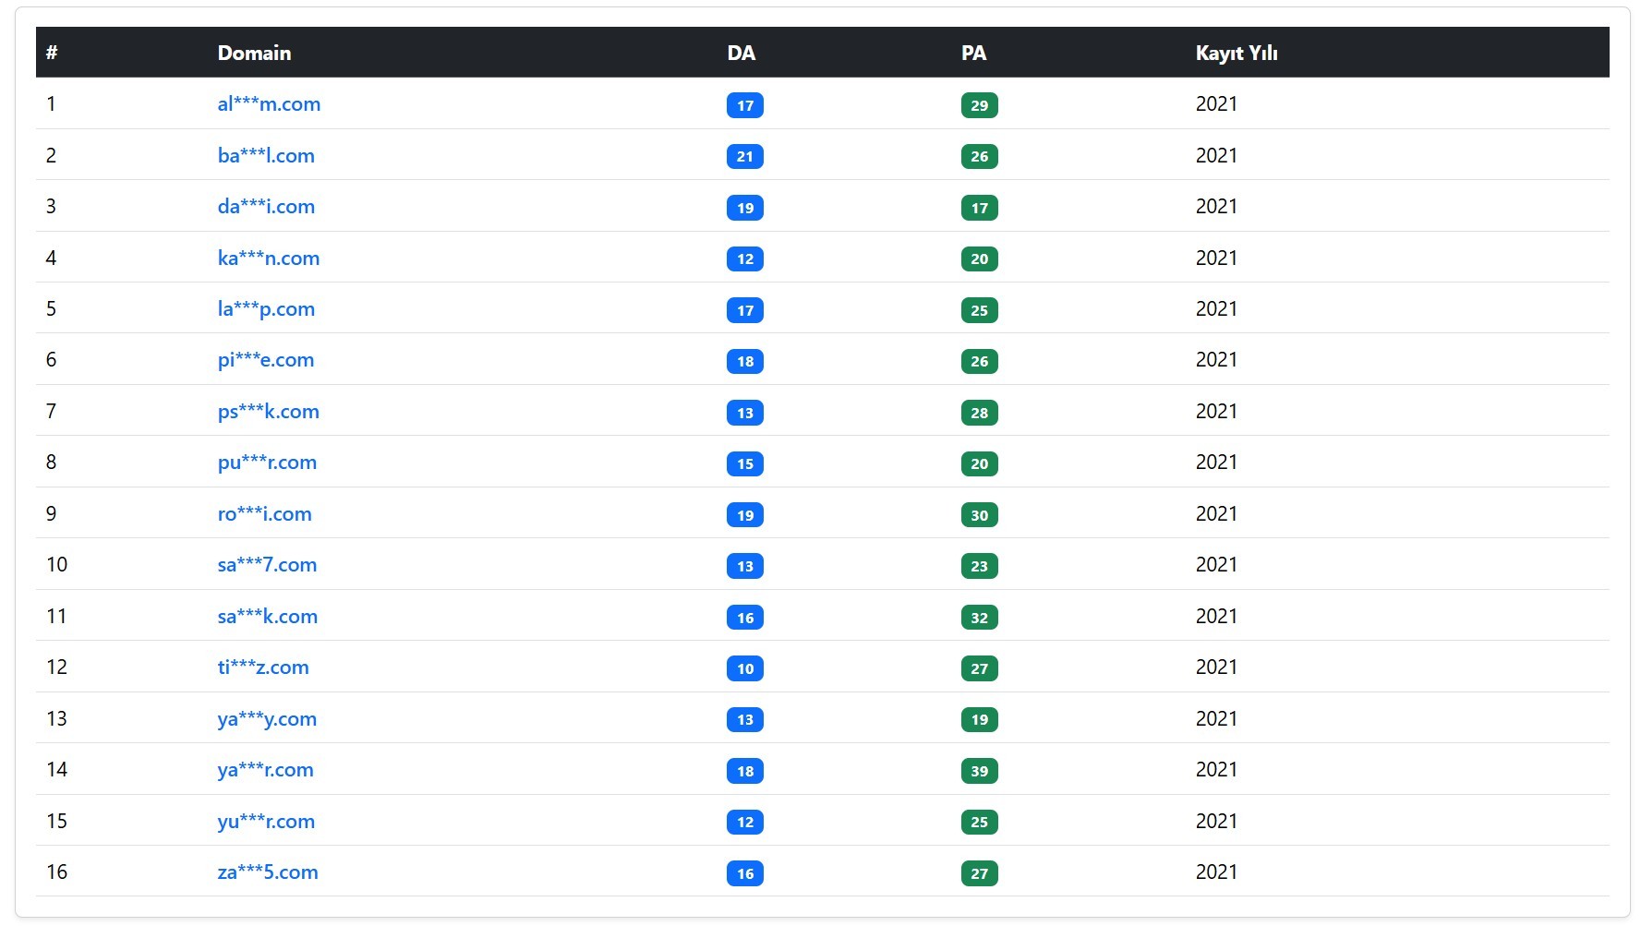The image size is (1641, 926).
Task: Open the la***p.com link
Action: (266, 309)
